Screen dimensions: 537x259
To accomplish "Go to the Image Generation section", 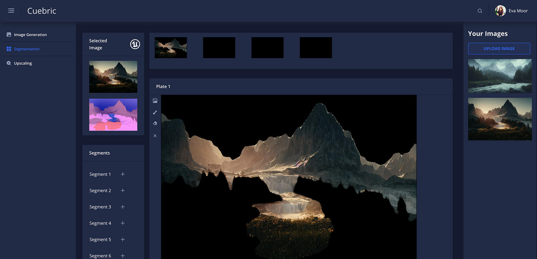I will tap(30, 34).
